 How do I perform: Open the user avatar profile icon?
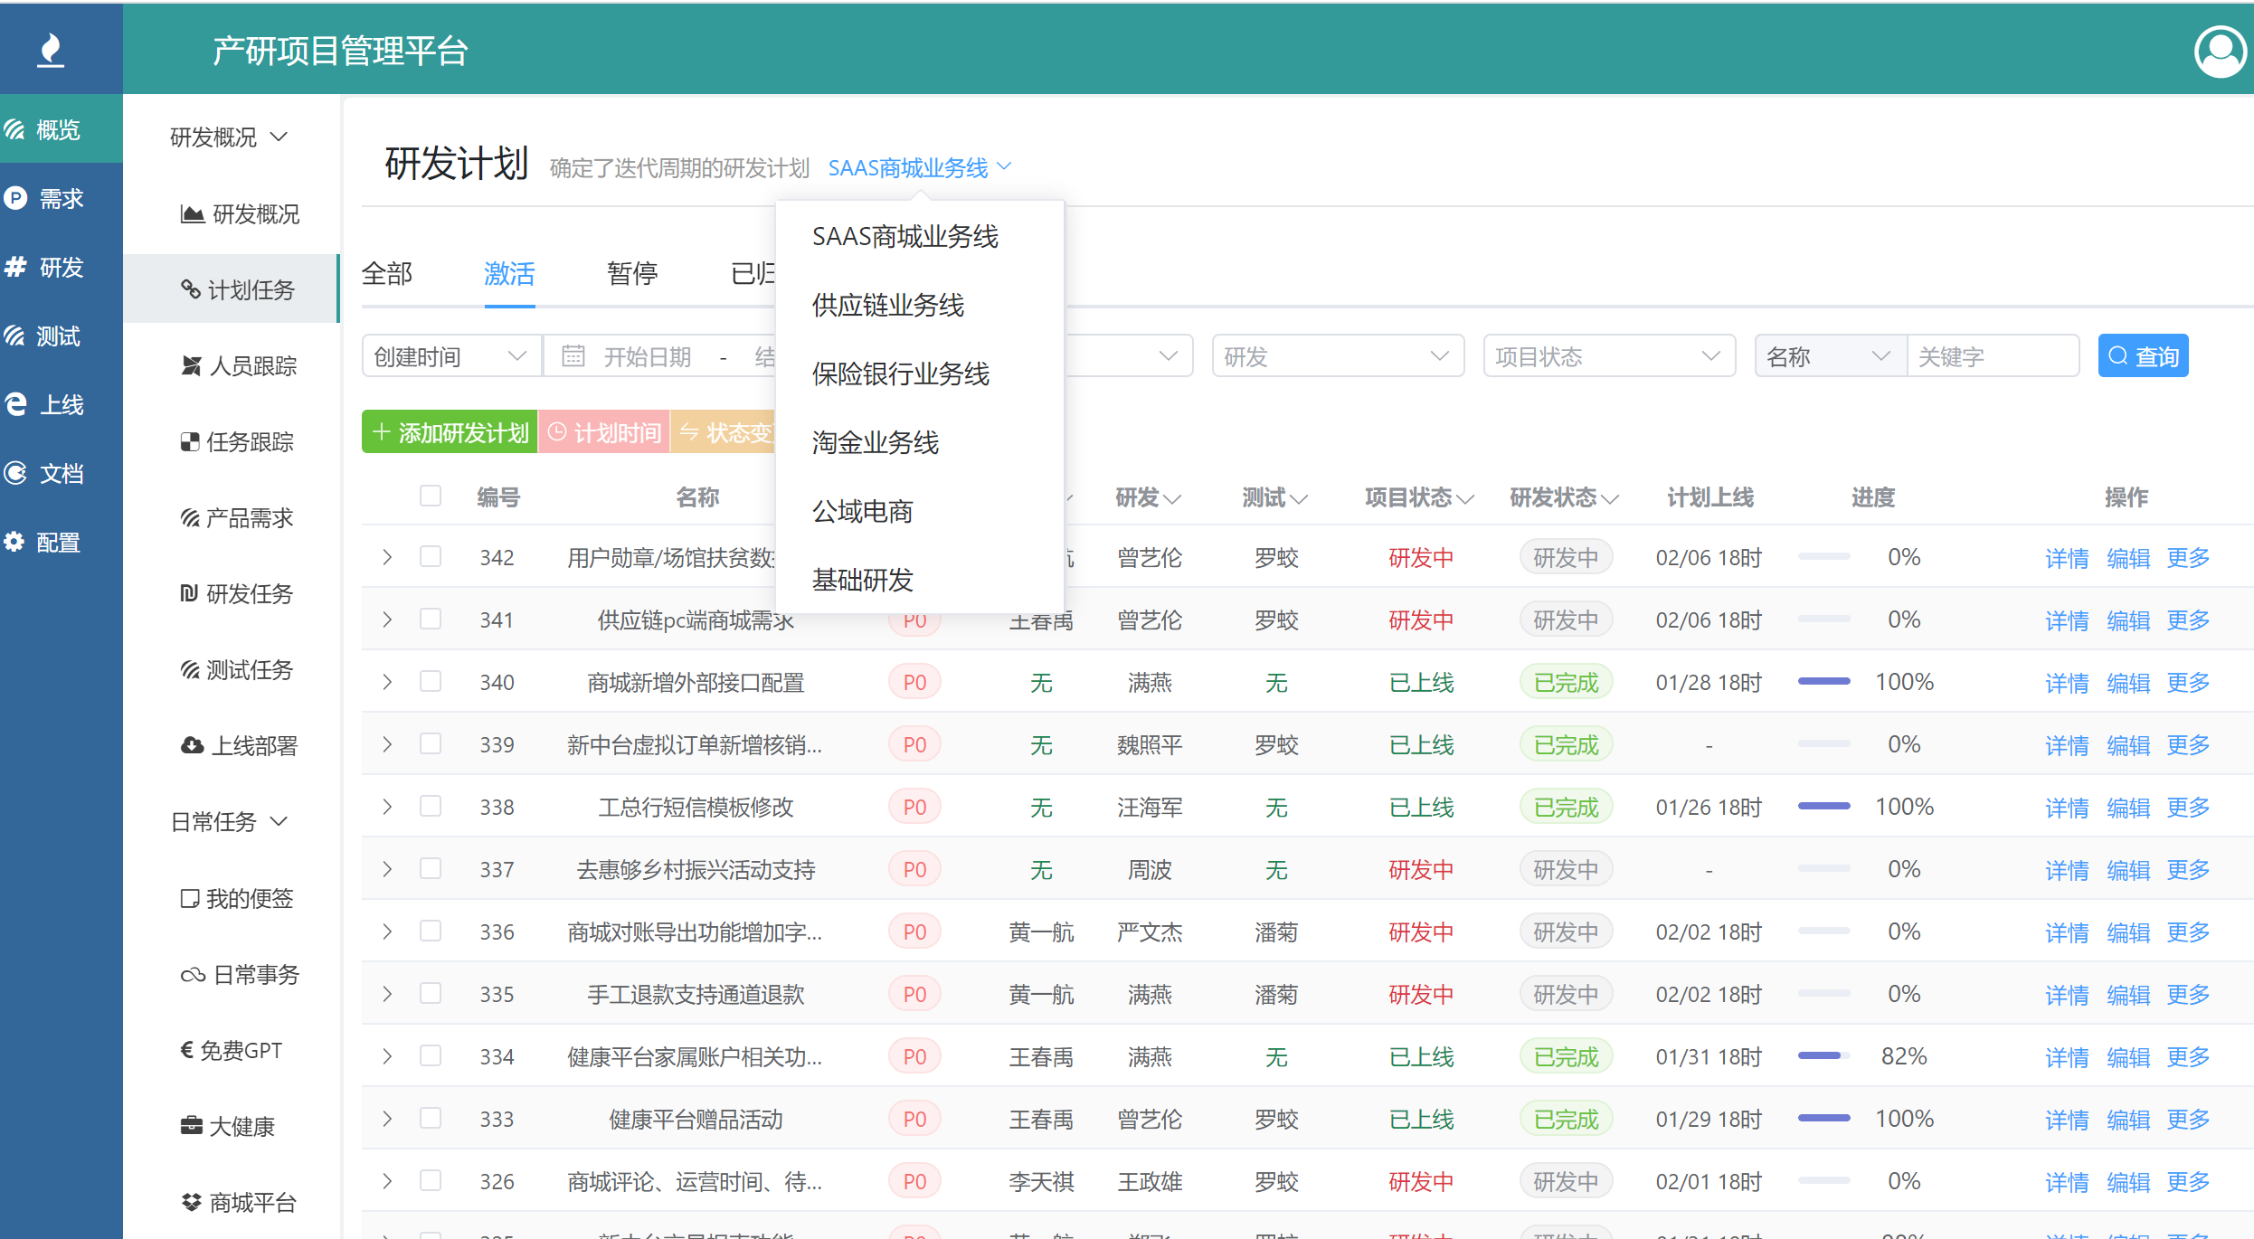pos(2220,52)
